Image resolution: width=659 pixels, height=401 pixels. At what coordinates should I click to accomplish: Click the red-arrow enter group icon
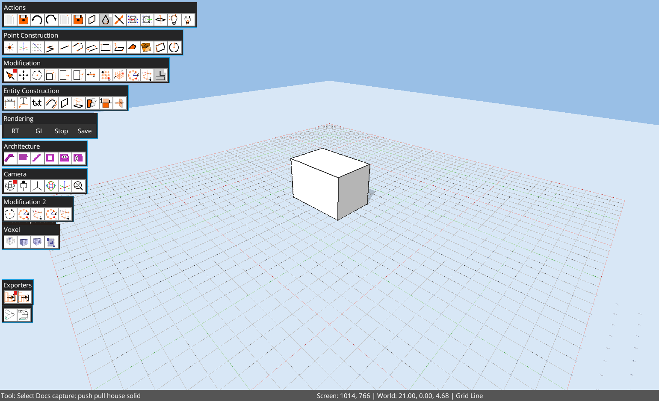pyautogui.click(x=133, y=20)
